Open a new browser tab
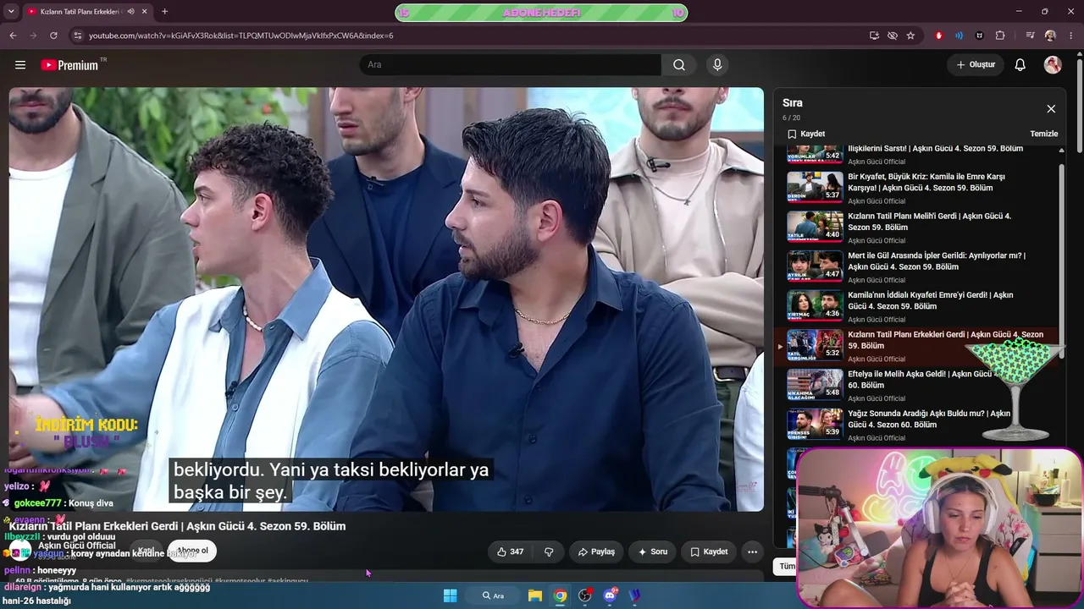This screenshot has width=1084, height=609. [164, 12]
